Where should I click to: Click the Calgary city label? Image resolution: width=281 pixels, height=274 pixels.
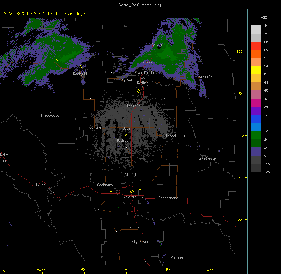(130, 196)
